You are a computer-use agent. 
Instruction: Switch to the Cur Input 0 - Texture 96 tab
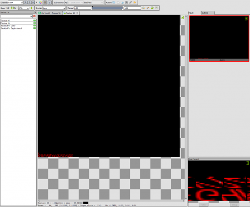(50, 13)
